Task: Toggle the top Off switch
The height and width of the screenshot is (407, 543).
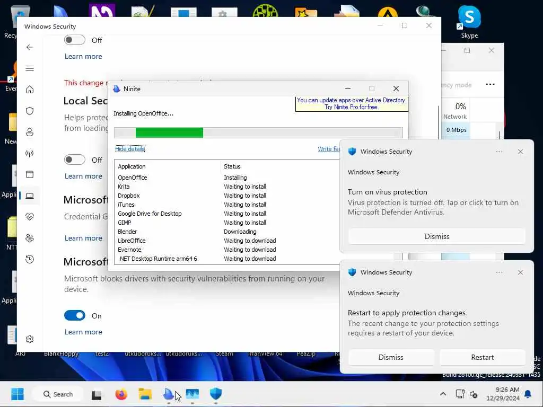Action: coord(74,40)
